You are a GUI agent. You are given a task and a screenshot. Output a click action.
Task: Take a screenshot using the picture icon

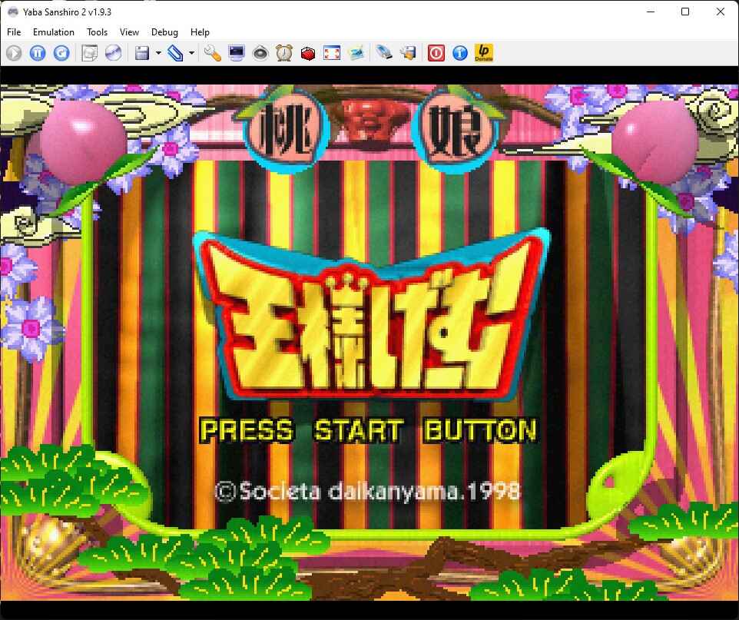[x=356, y=53]
